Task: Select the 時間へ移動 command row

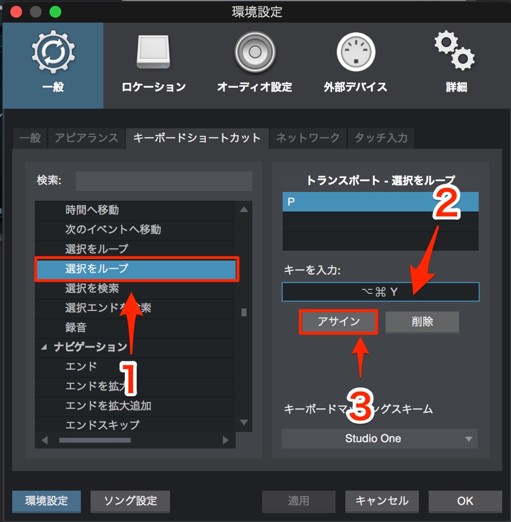Action: point(135,210)
